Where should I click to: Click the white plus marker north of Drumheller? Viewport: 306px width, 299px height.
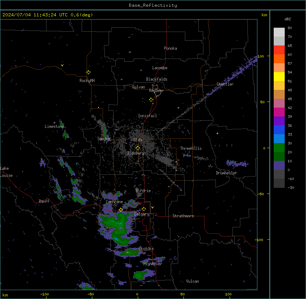(217, 133)
